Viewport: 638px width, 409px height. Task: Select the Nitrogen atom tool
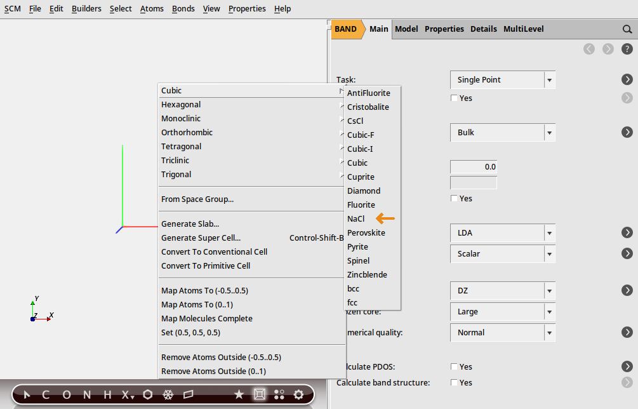coord(86,394)
